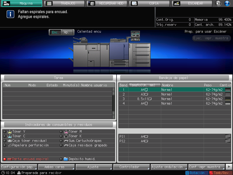Click tray 1 paper quantity indicator
Viewport: 233px width, 175px height.
(228, 90)
